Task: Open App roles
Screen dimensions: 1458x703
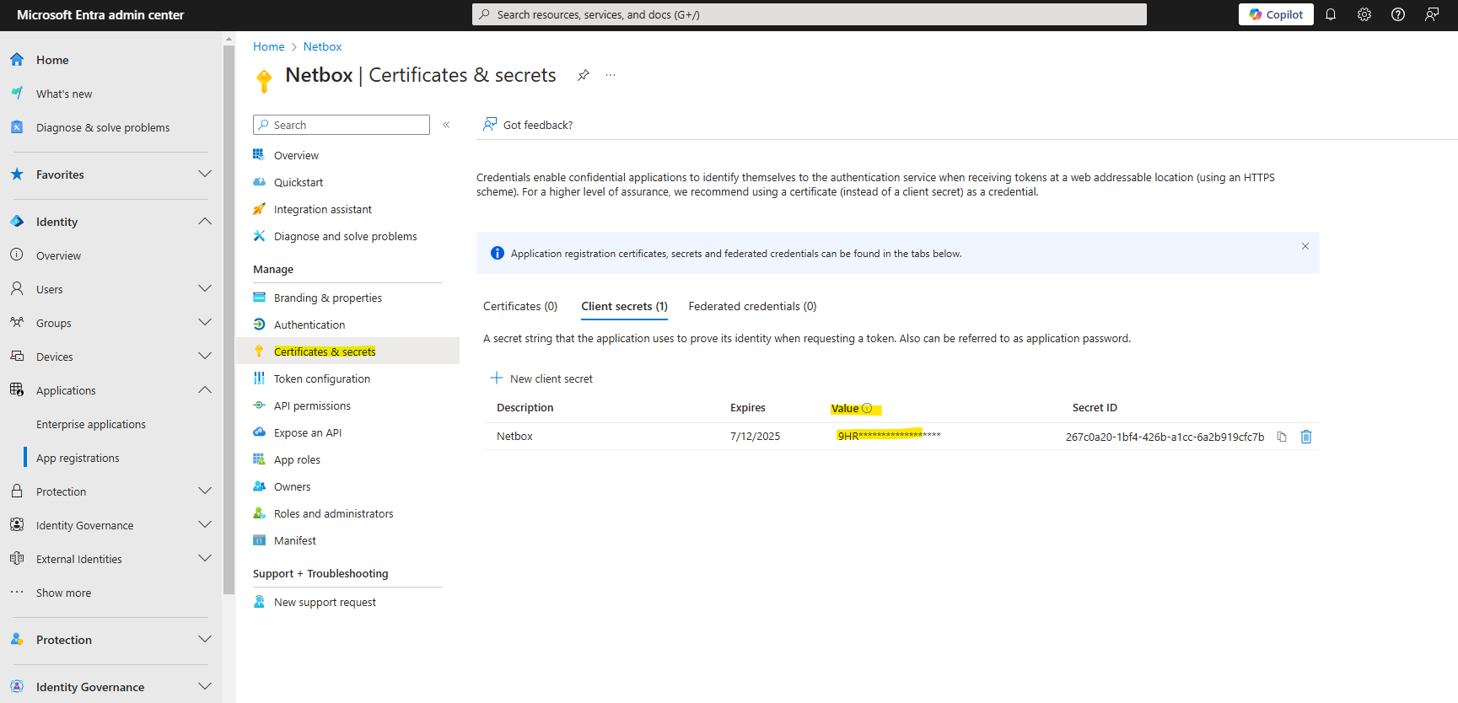Action: click(x=297, y=459)
